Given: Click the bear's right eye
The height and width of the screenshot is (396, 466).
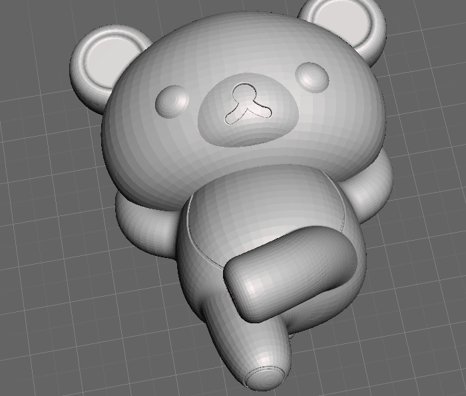Looking at the screenshot, I should [312, 77].
